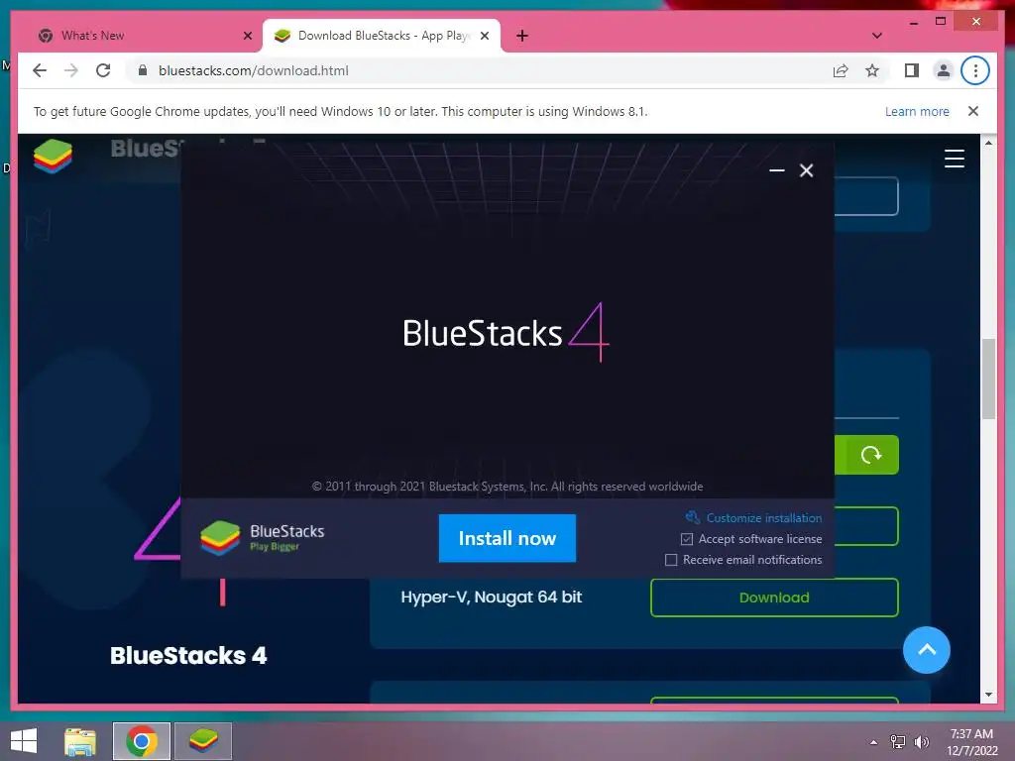Show hidden system tray icons
1015x761 pixels.
(874, 742)
